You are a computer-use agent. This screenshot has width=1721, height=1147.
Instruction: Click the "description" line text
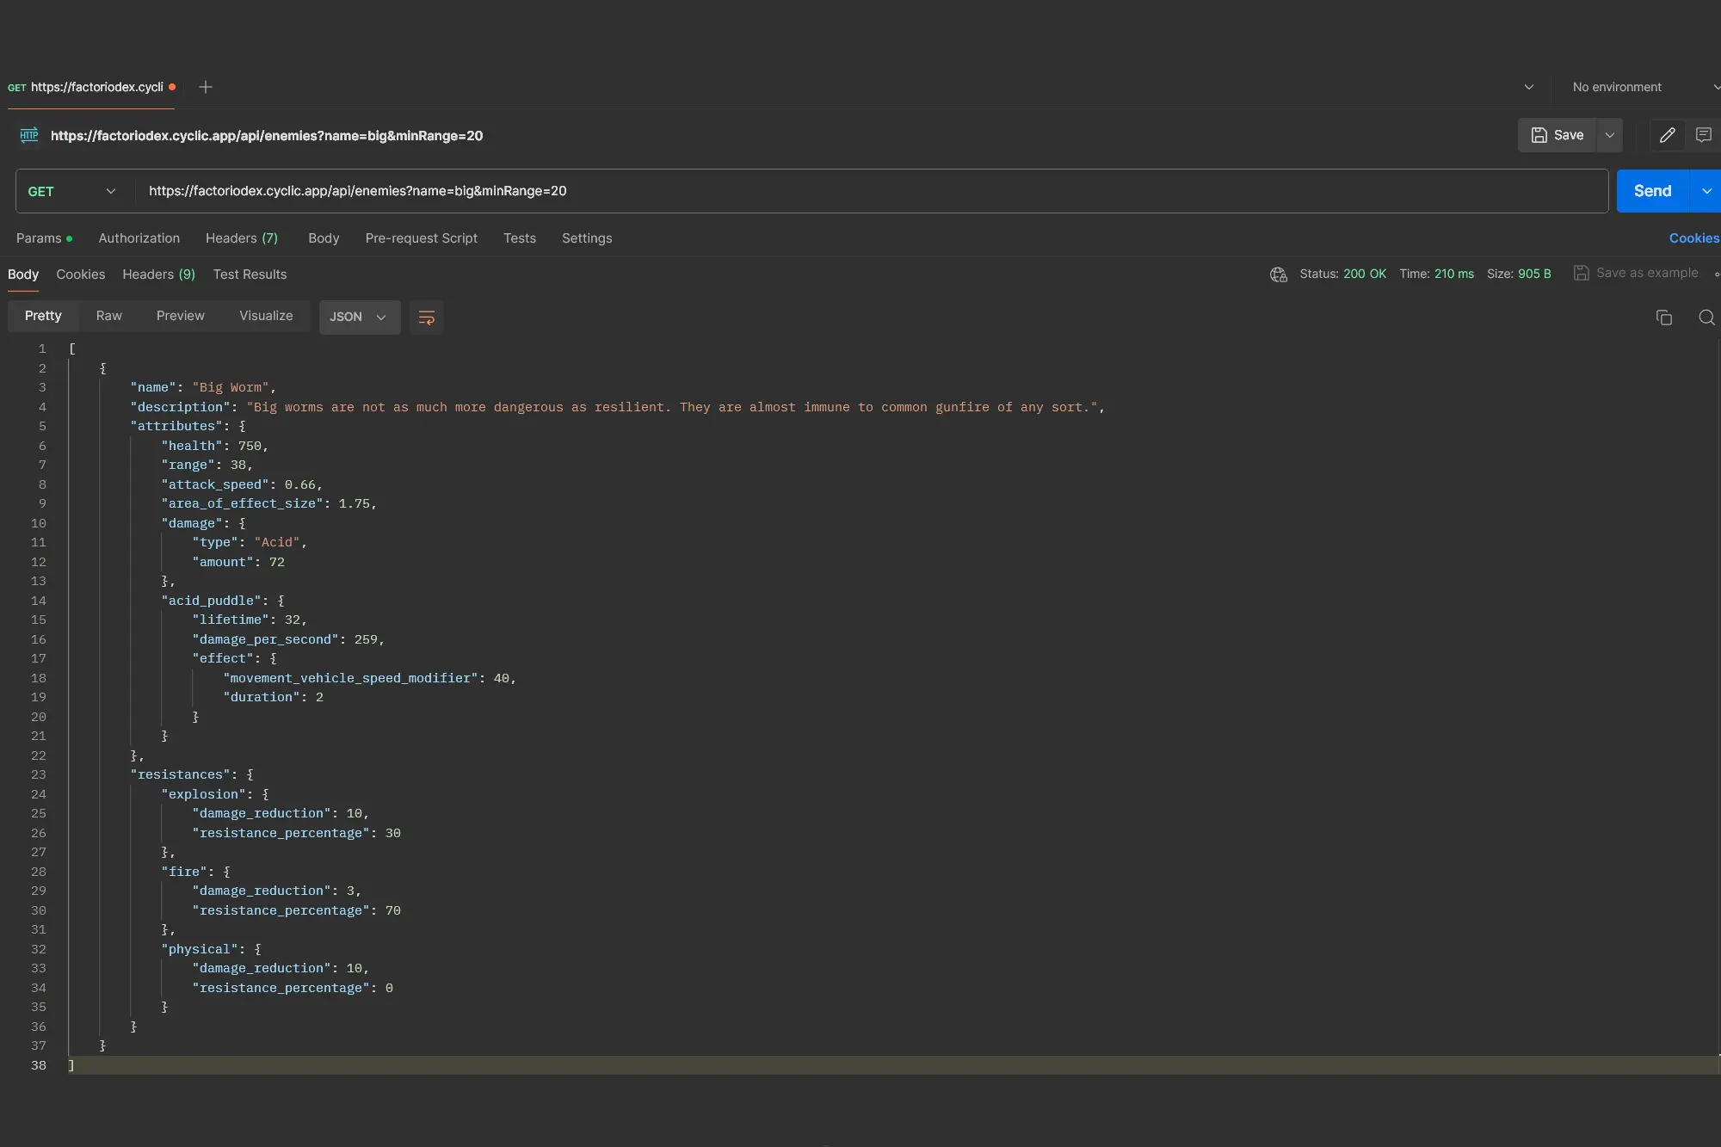click(617, 407)
